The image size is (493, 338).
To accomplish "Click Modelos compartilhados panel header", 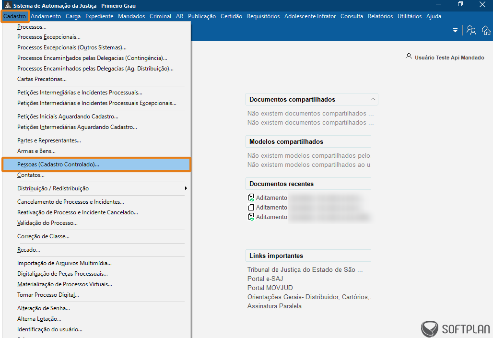I will tap(308, 141).
